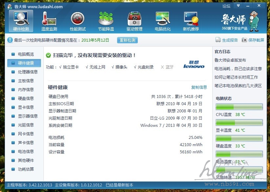Open the 温度监测 thermometer icon
Screen dimensions: 270x192
tap(49, 19)
